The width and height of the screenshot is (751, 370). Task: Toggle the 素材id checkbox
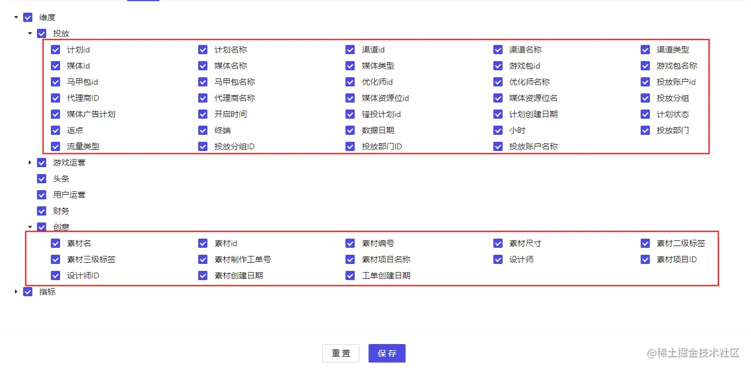(x=203, y=243)
